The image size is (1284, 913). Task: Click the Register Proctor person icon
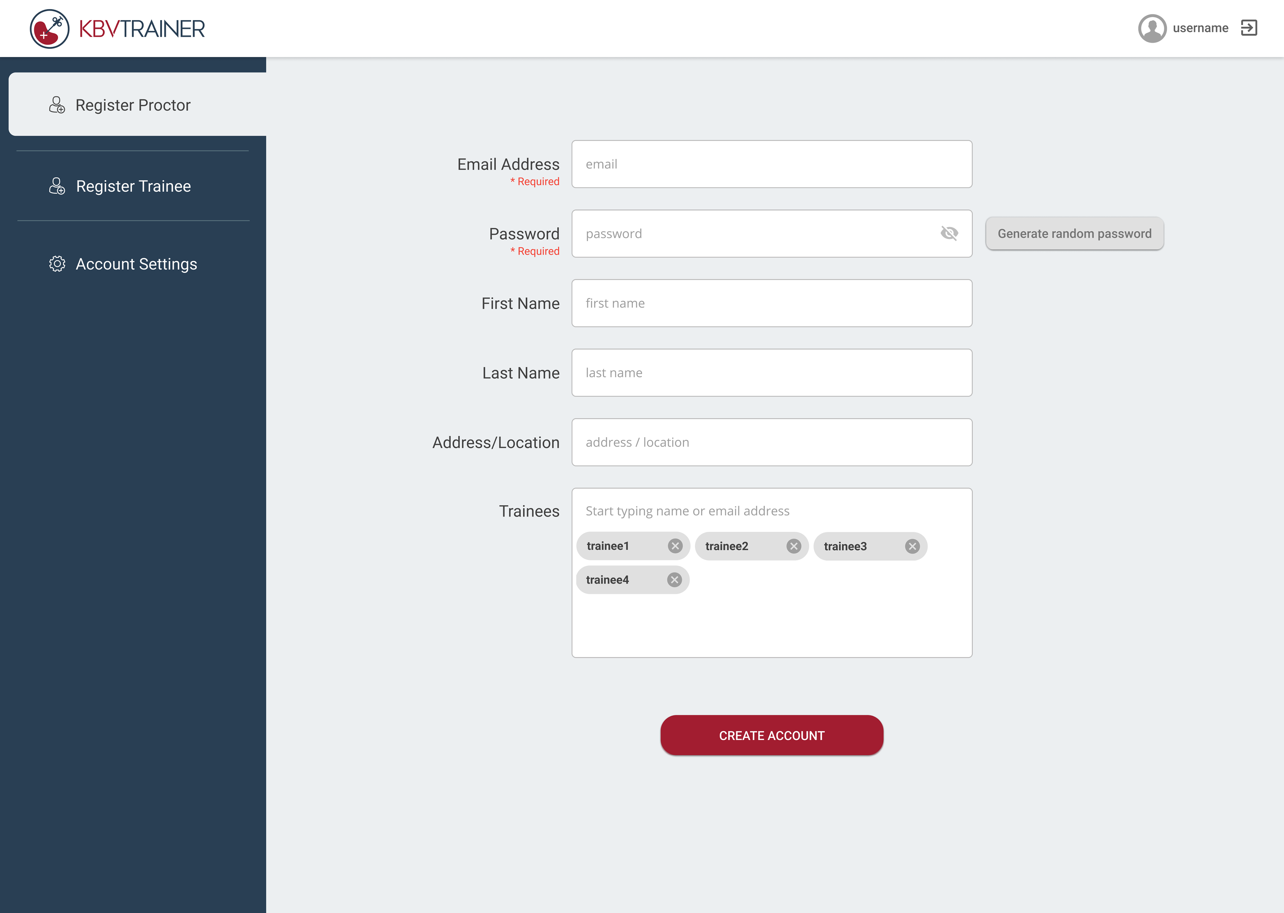pos(57,105)
